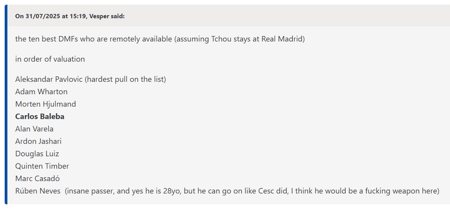Viewport: 450px width, 209px height.
Task: Click the text 'in order of valuation'
Action: click(x=50, y=59)
